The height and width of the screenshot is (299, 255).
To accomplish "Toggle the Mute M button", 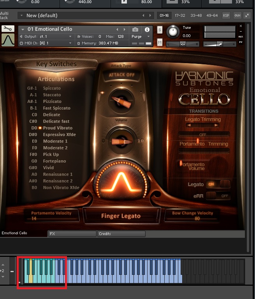I will click(160, 42).
